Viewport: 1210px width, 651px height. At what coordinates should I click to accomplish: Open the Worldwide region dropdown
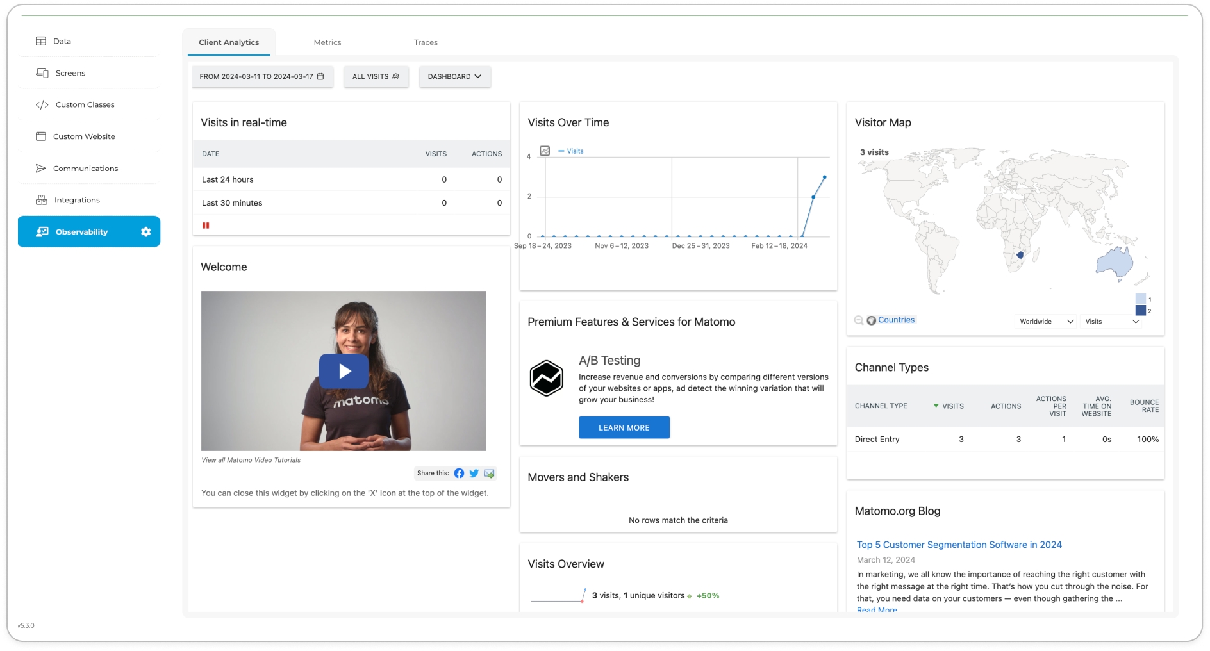[x=1046, y=322]
